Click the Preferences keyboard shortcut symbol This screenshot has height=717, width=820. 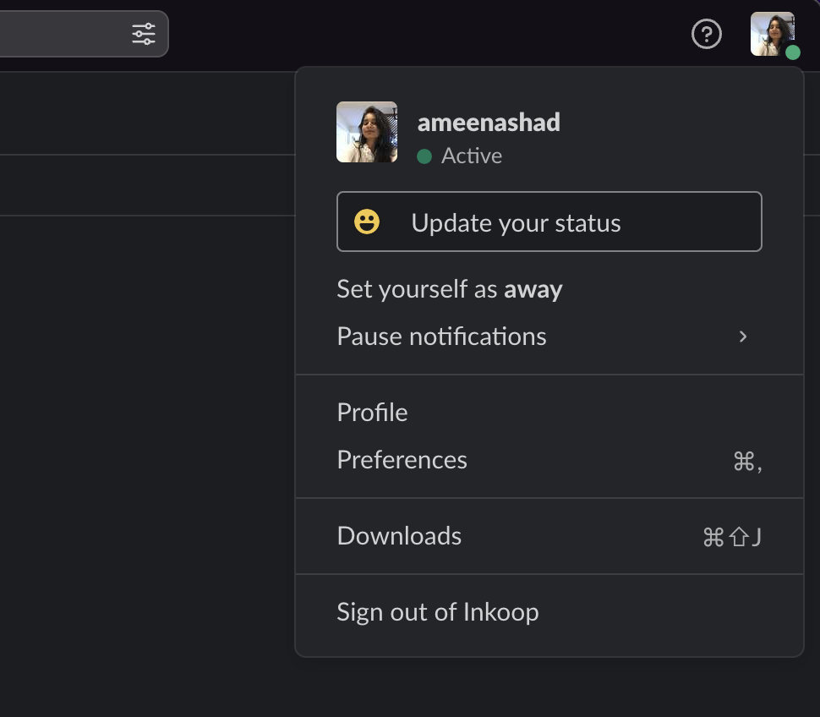pos(747,462)
